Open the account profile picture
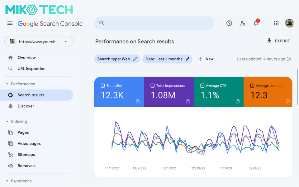The height and width of the screenshot is (187, 299). (x=289, y=23)
